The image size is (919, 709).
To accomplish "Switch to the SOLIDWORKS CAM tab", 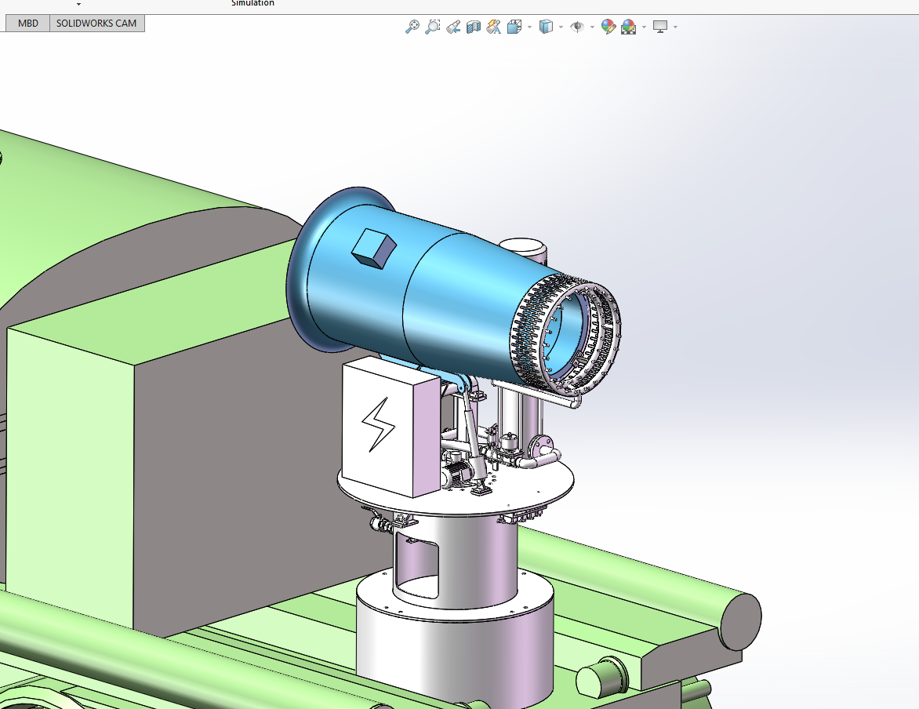I will coord(96,24).
